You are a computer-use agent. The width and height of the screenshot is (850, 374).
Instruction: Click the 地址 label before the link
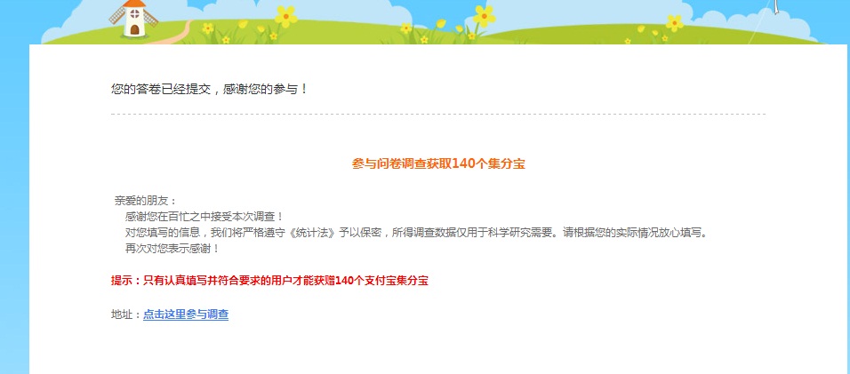pyautogui.click(x=126, y=314)
